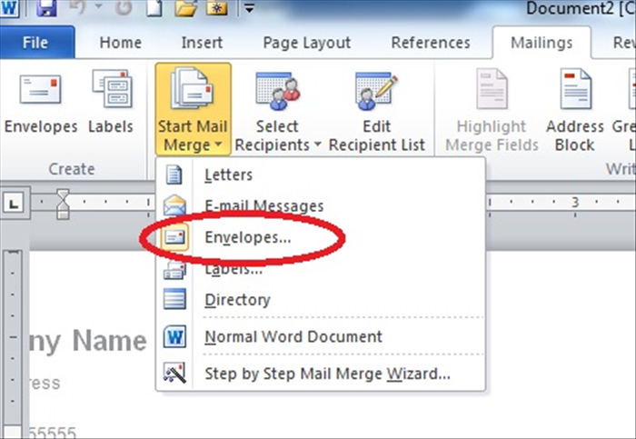636x439 pixels.
Task: Open the Customize Quick Access Toolbar arrow
Action: pos(249,7)
